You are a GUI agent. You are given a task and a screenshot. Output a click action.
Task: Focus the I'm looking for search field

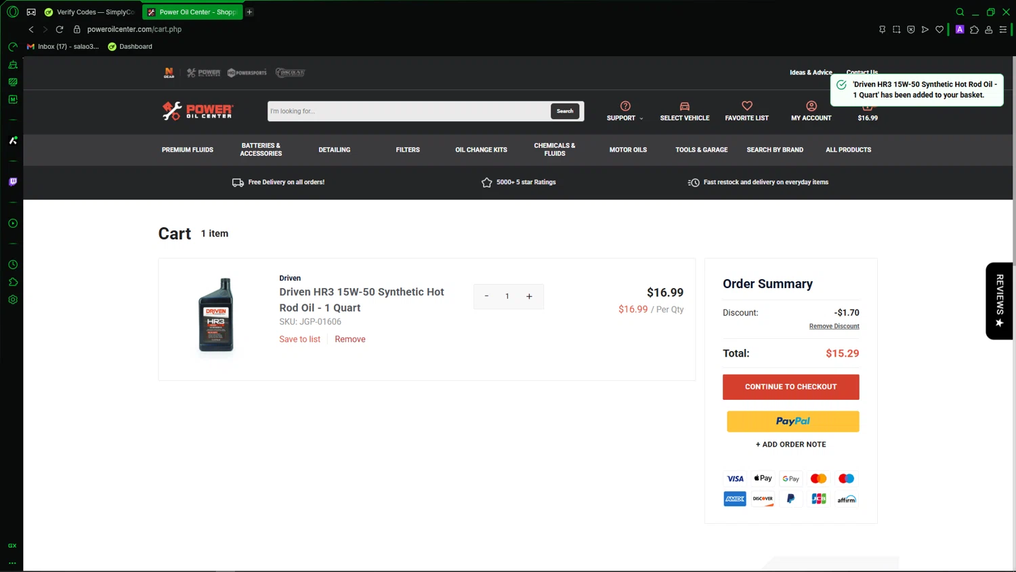coord(408,111)
